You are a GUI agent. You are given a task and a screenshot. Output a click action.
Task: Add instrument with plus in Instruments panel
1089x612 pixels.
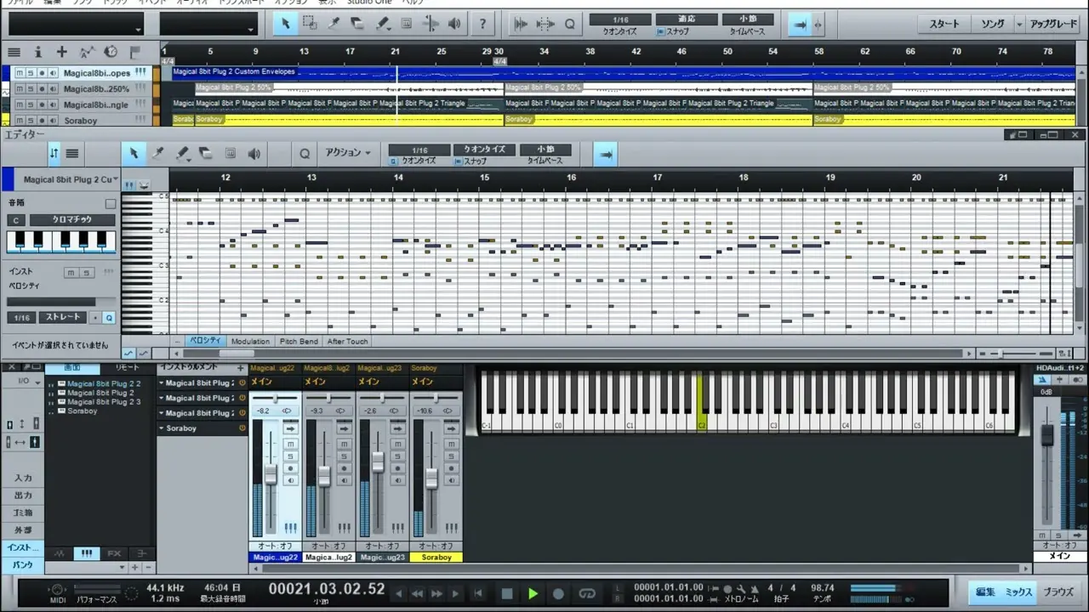(x=241, y=368)
